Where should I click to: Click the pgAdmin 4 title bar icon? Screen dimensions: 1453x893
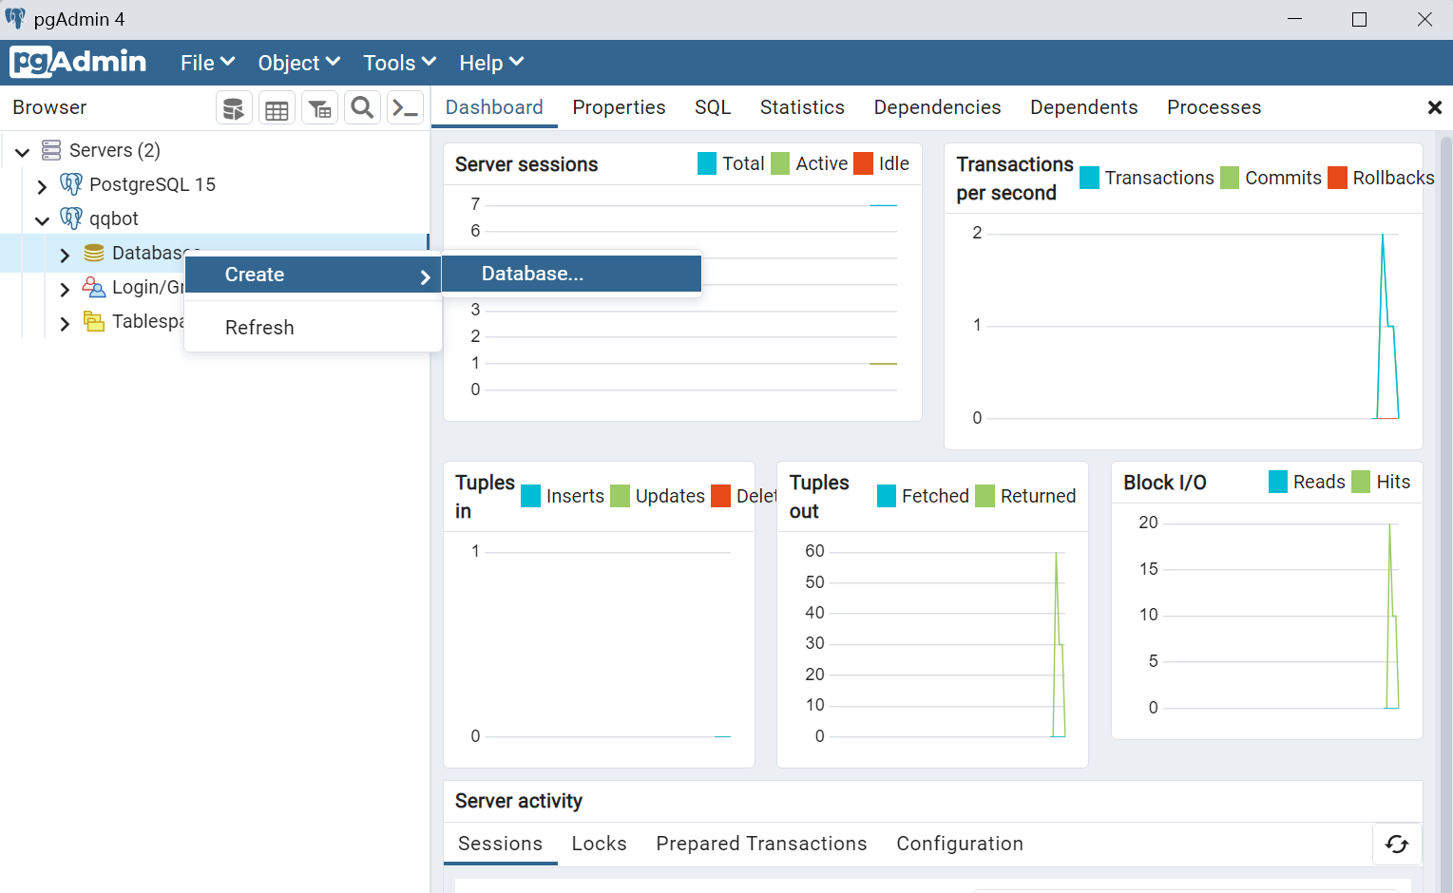click(x=15, y=18)
